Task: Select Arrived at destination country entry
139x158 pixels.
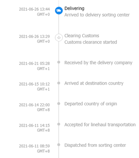Action: pos(94,83)
